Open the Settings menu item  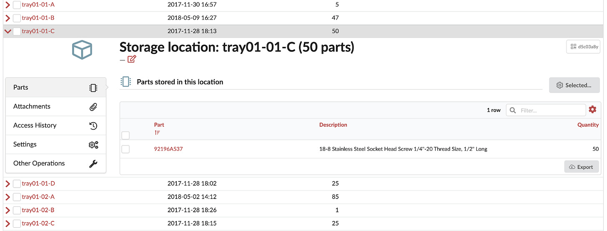click(x=25, y=144)
